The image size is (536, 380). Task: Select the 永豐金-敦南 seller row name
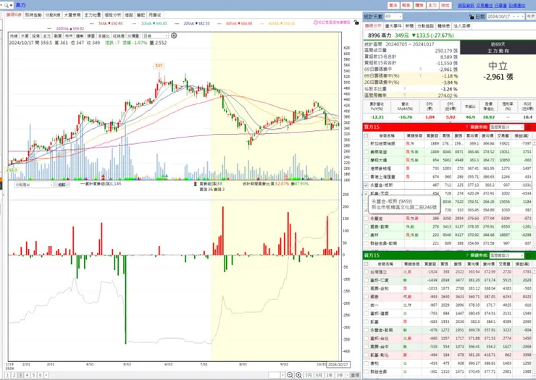pyautogui.click(x=382, y=330)
